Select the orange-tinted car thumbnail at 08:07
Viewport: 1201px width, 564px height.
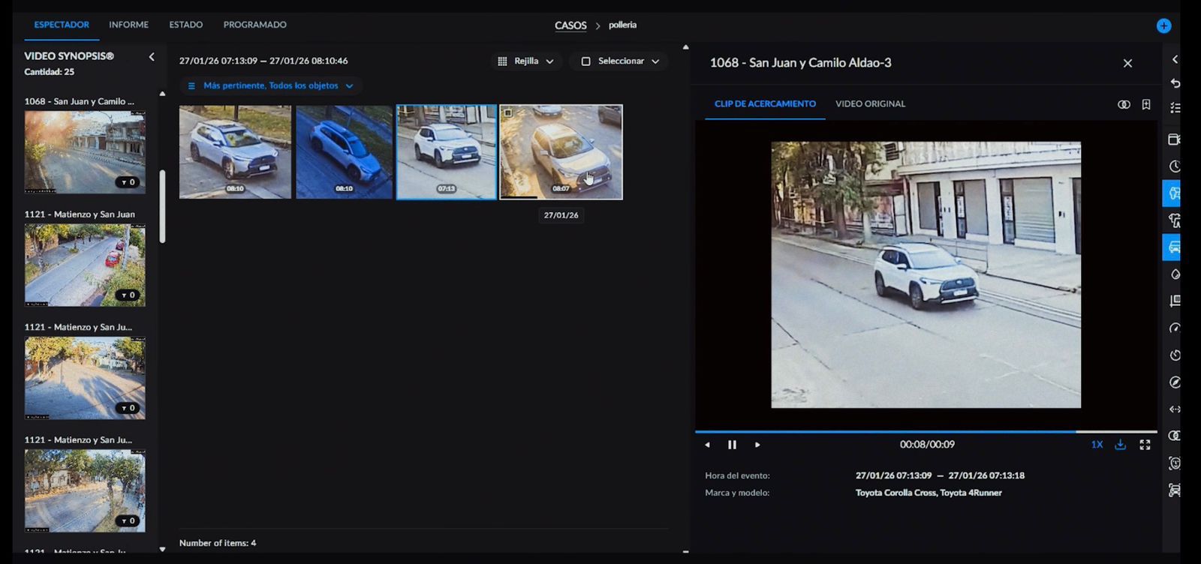click(x=561, y=151)
